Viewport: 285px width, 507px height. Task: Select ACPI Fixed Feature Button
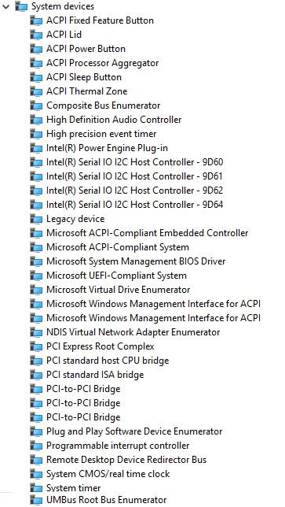pos(100,20)
